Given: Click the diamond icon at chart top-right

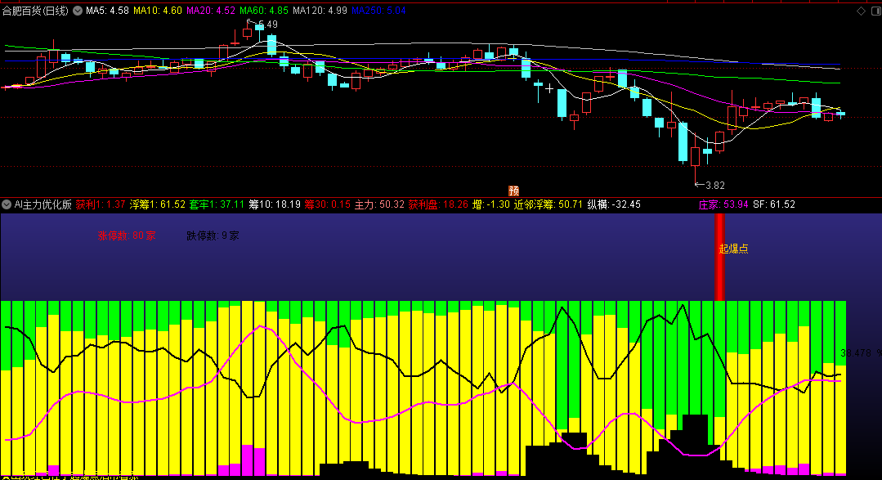Looking at the screenshot, I should point(862,11).
